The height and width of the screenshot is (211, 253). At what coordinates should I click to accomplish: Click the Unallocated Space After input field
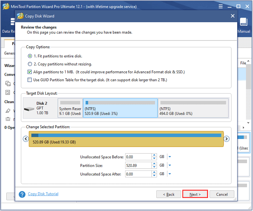pos(138,174)
